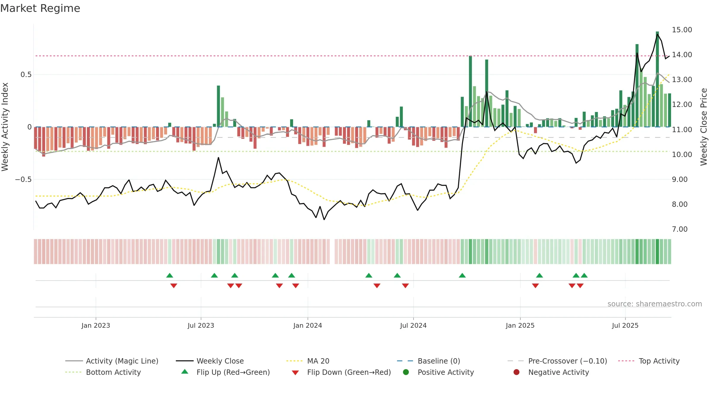The width and height of the screenshot is (712, 400).
Task: Click the Top Activity legend entry
Action: click(x=649, y=361)
